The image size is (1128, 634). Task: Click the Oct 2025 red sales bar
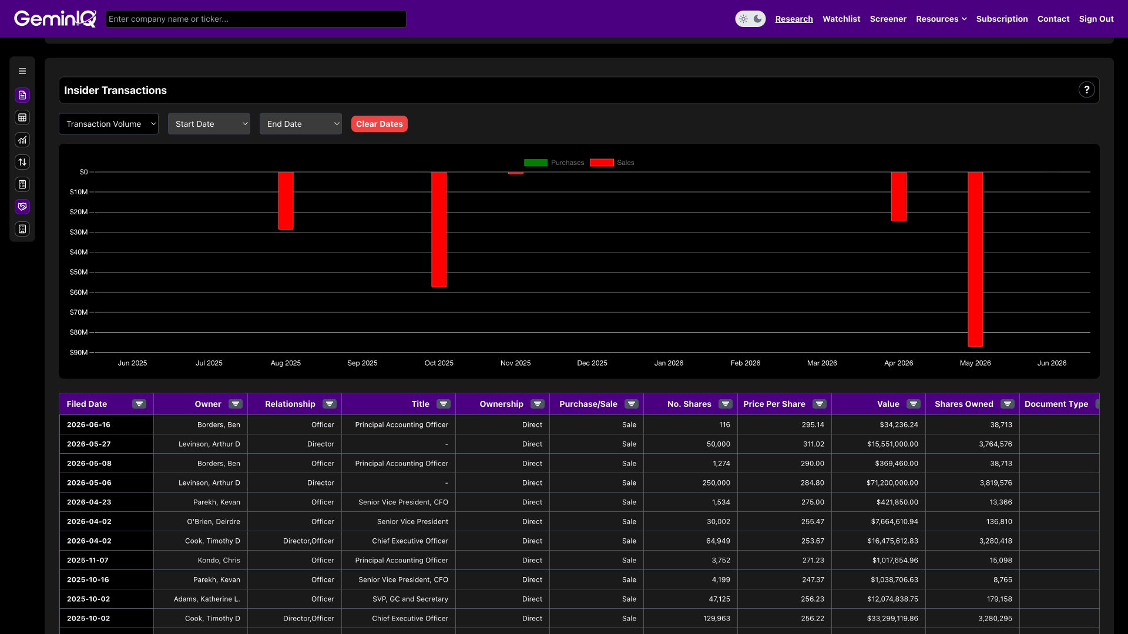point(439,230)
